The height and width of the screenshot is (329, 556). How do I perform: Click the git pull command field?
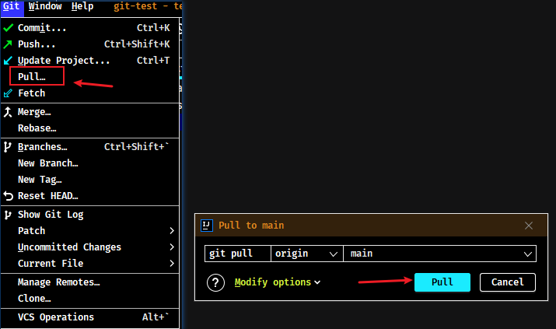[238, 254]
